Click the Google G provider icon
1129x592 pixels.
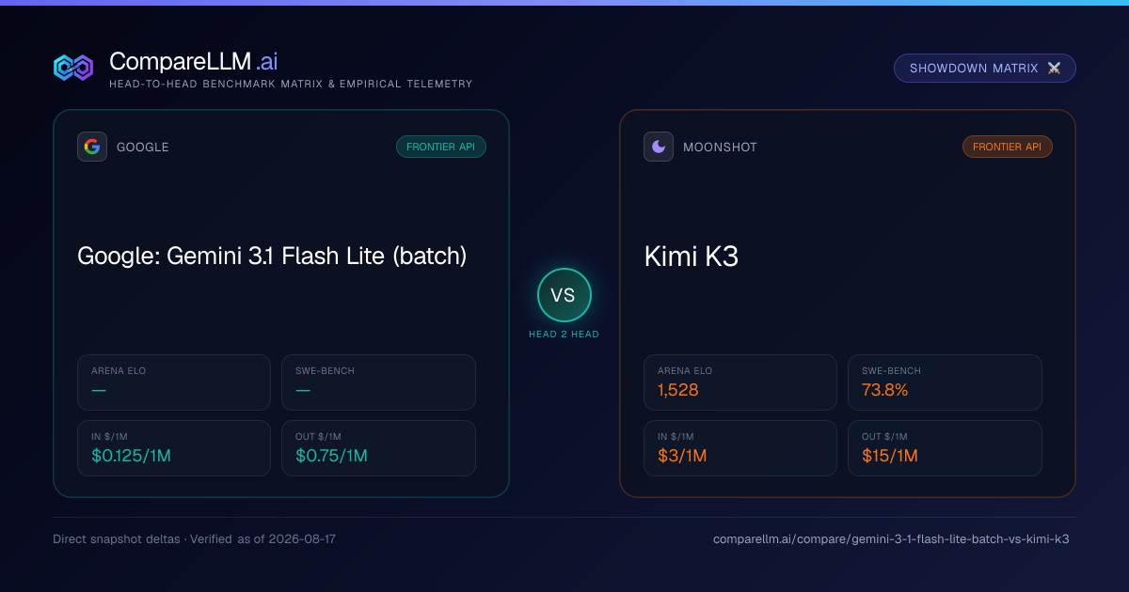tap(92, 147)
